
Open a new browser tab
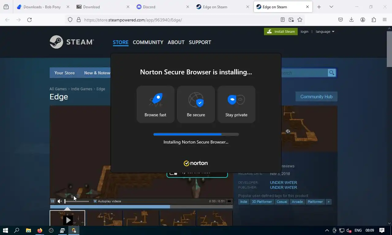tap(319, 7)
